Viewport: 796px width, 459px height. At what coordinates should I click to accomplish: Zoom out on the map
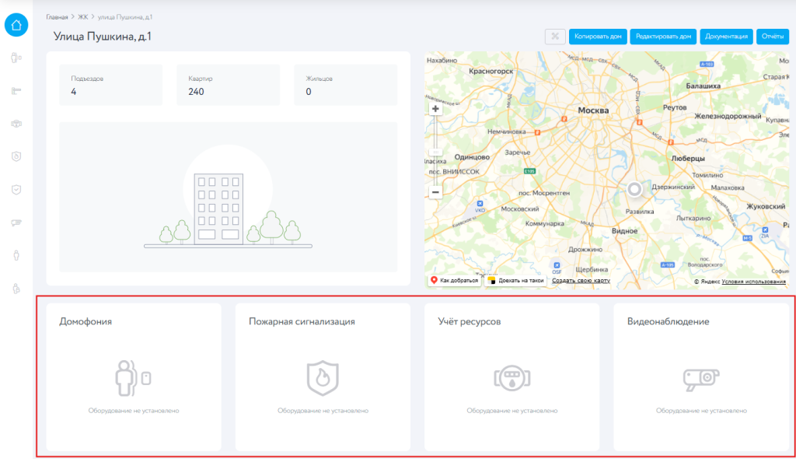[x=435, y=191]
